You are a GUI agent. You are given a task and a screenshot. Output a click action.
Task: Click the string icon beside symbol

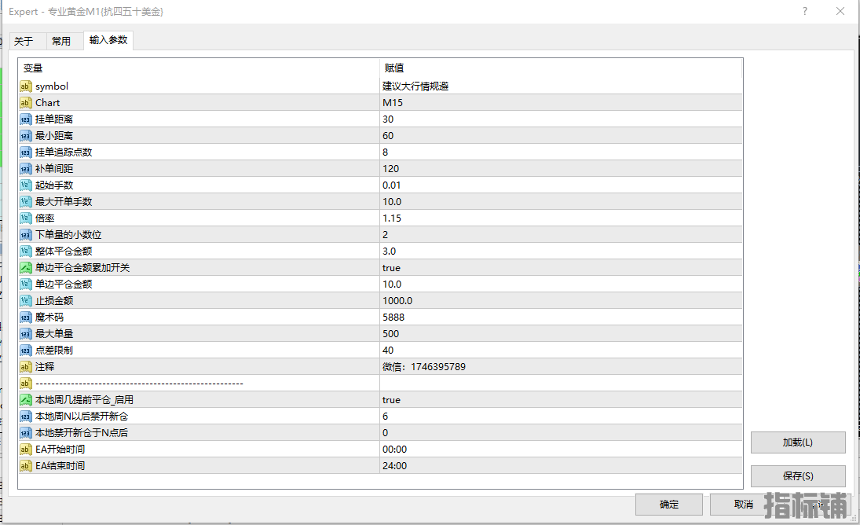click(x=26, y=86)
